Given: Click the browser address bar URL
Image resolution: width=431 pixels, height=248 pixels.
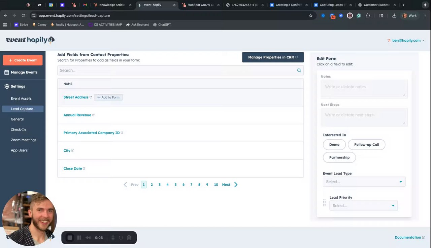Looking at the screenshot, I should pyautogui.click(x=74, y=15).
